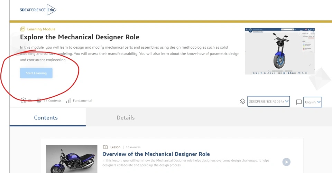Click the Learning Module label text
Image resolution: width=332 pixels, height=173 pixels.
pyautogui.click(x=41, y=29)
